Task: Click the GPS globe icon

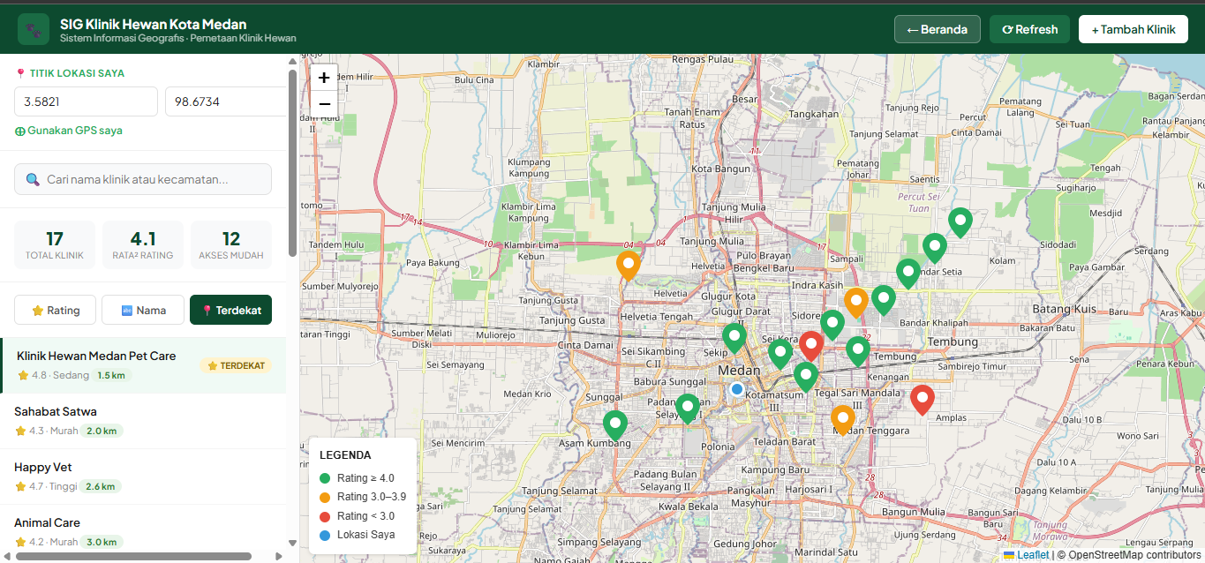Action: pyautogui.click(x=19, y=131)
